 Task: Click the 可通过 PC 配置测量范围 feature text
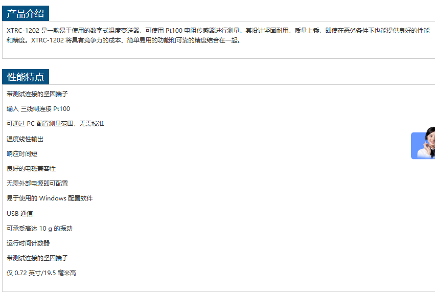pyautogui.click(x=55, y=124)
